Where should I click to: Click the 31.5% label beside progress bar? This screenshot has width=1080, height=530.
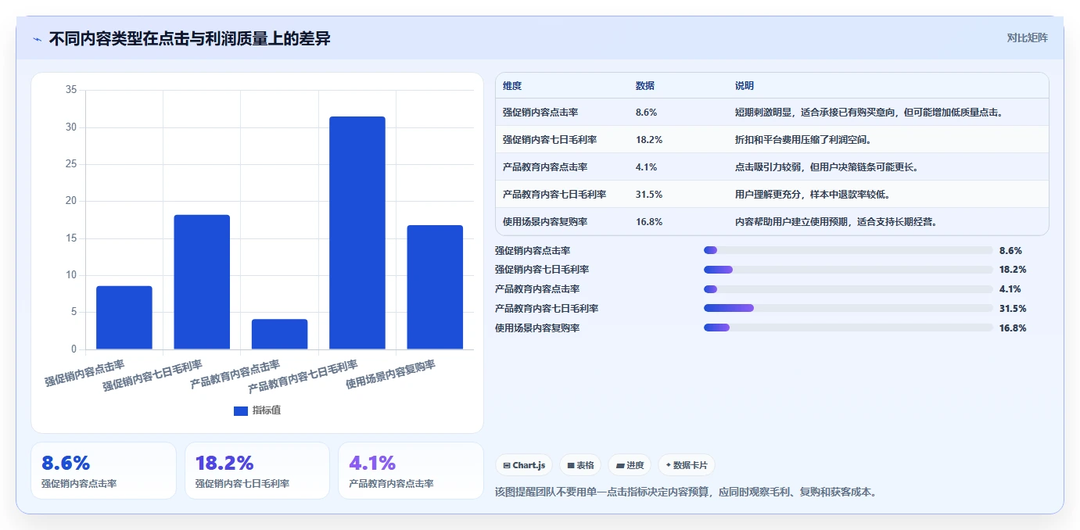(x=1013, y=308)
